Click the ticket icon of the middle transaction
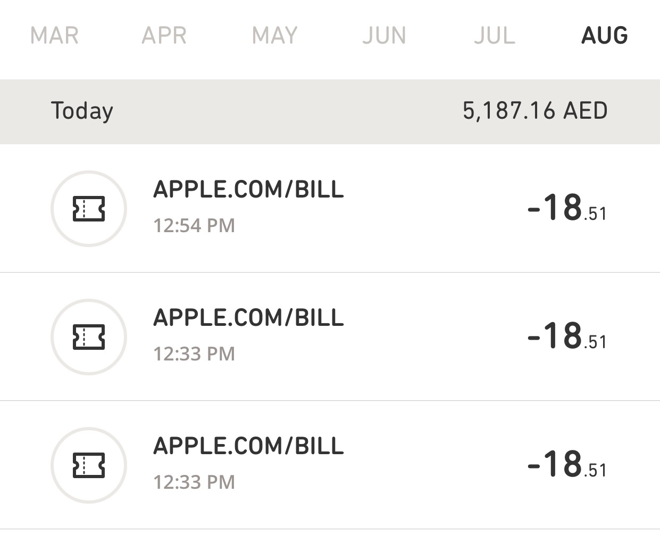The width and height of the screenshot is (660, 550). (88, 337)
